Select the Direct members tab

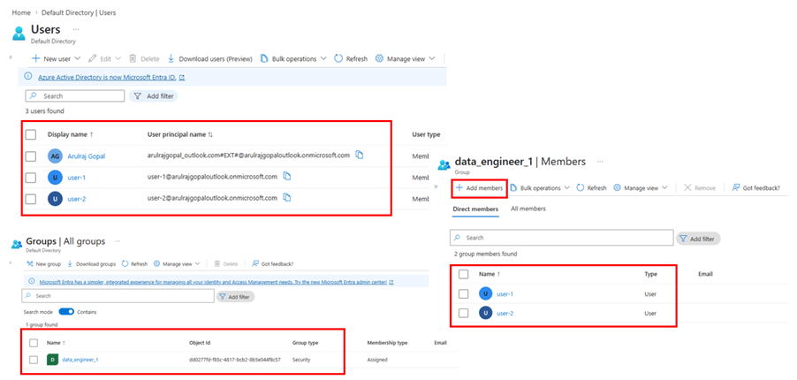coord(475,209)
